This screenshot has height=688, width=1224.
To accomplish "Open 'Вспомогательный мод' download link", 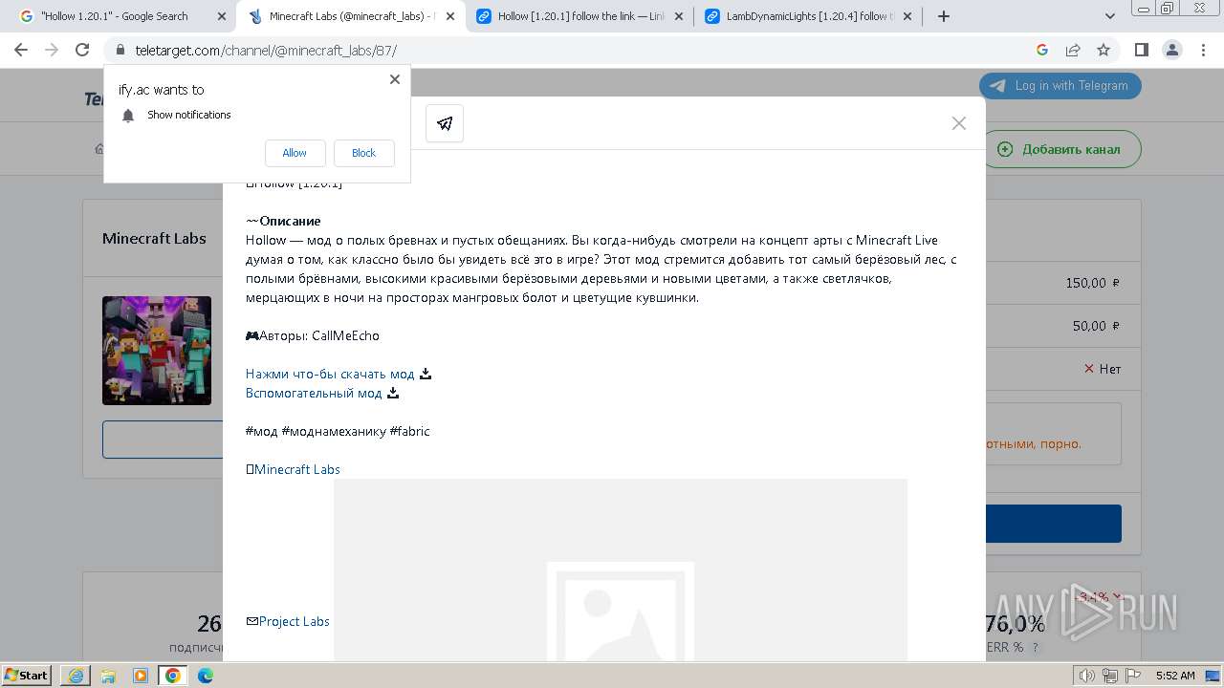I will (x=314, y=393).
